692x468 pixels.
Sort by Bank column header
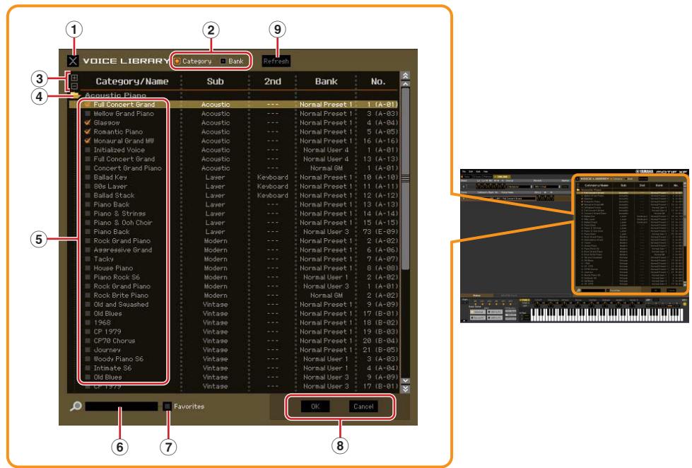tap(326, 81)
